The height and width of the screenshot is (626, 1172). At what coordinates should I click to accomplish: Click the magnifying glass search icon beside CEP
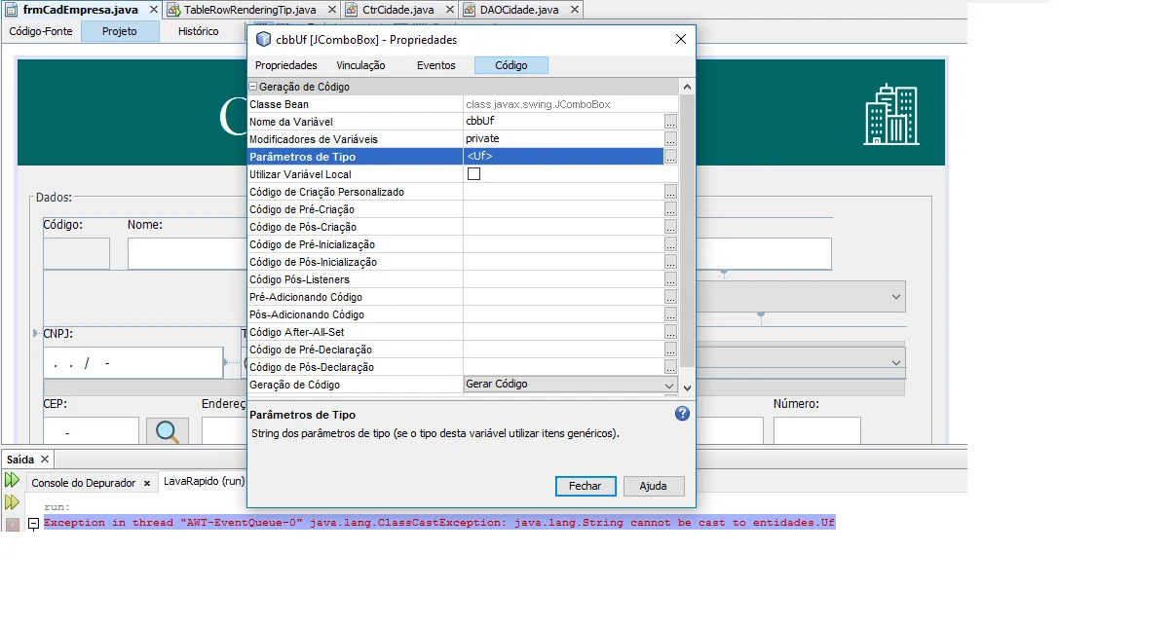click(167, 431)
